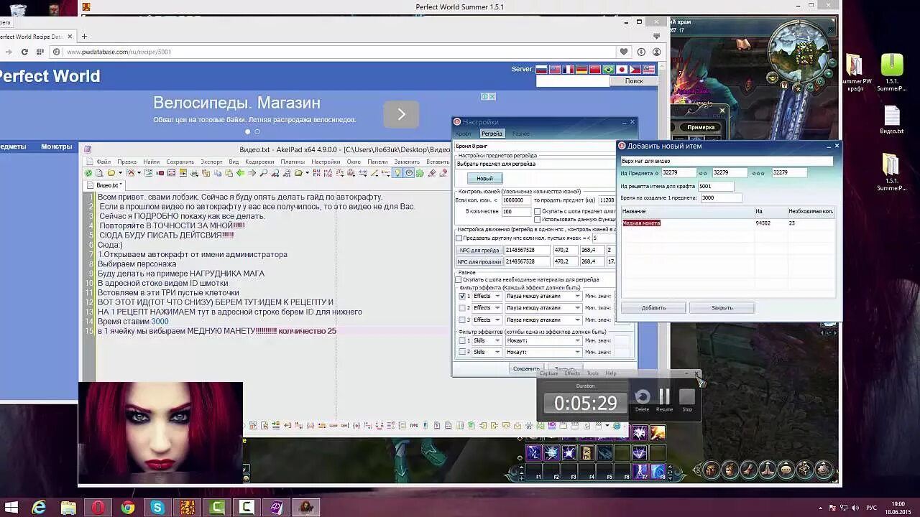The height and width of the screenshot is (517, 920).
Task: Open the gear settings round icon in game
Action: [x=823, y=470]
